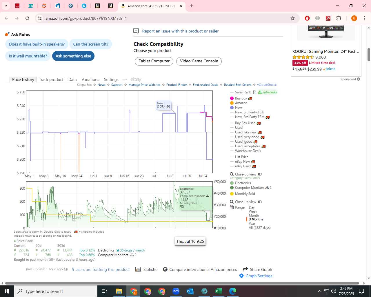Open Task View on the taskbar
371x297 pixels.
(x=104, y=291)
